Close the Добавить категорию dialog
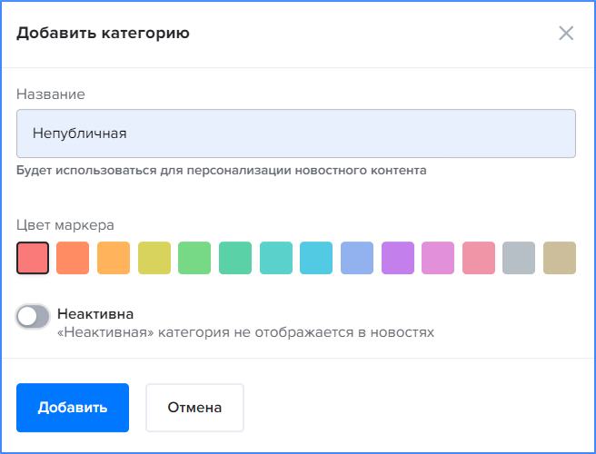 (x=566, y=33)
